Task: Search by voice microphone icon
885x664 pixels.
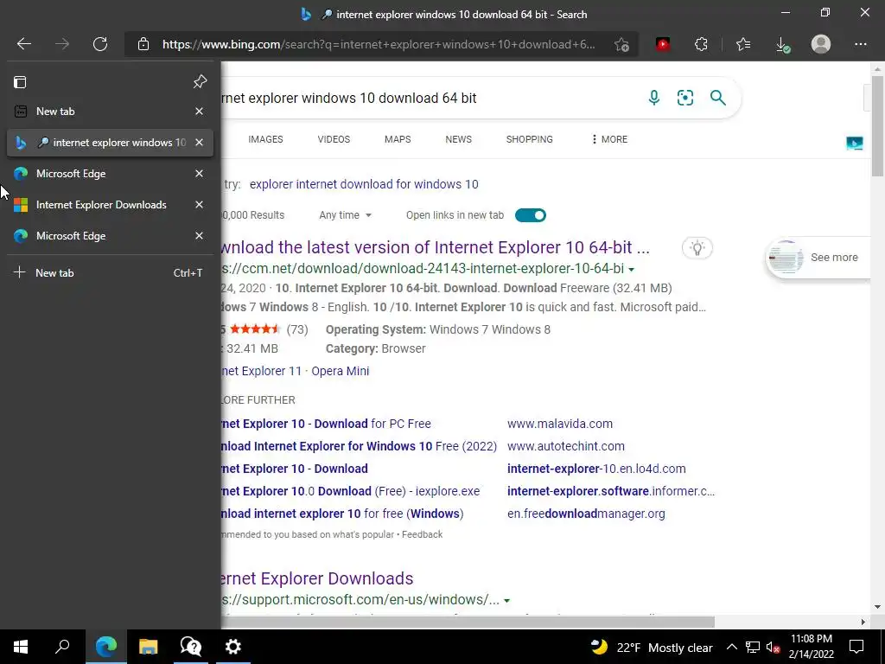Action: click(x=653, y=98)
